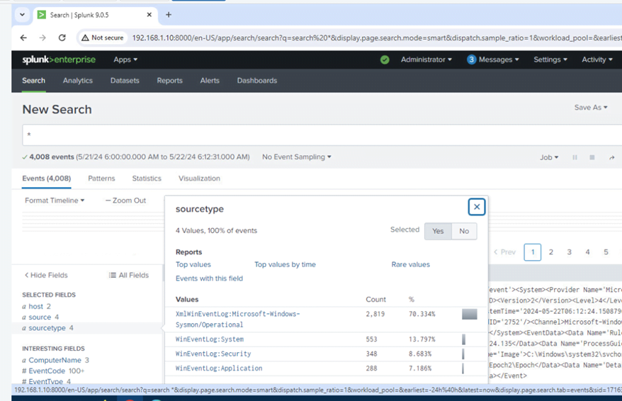Open Messages with 3 notifications

click(x=493, y=60)
